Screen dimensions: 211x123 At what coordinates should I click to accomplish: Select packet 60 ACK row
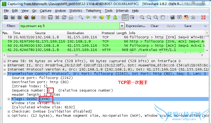click(103, 46)
